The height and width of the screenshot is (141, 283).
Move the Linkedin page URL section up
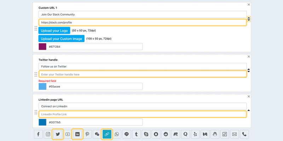tap(249, 110)
